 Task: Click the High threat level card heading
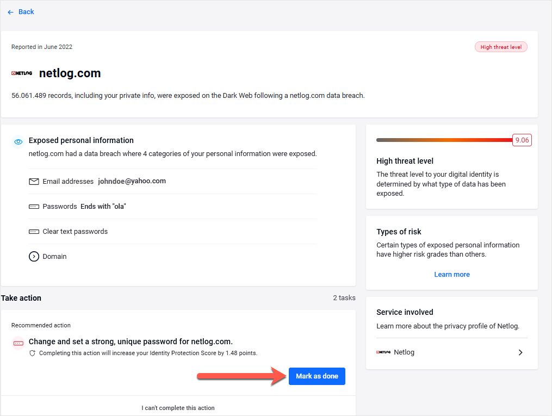click(405, 161)
